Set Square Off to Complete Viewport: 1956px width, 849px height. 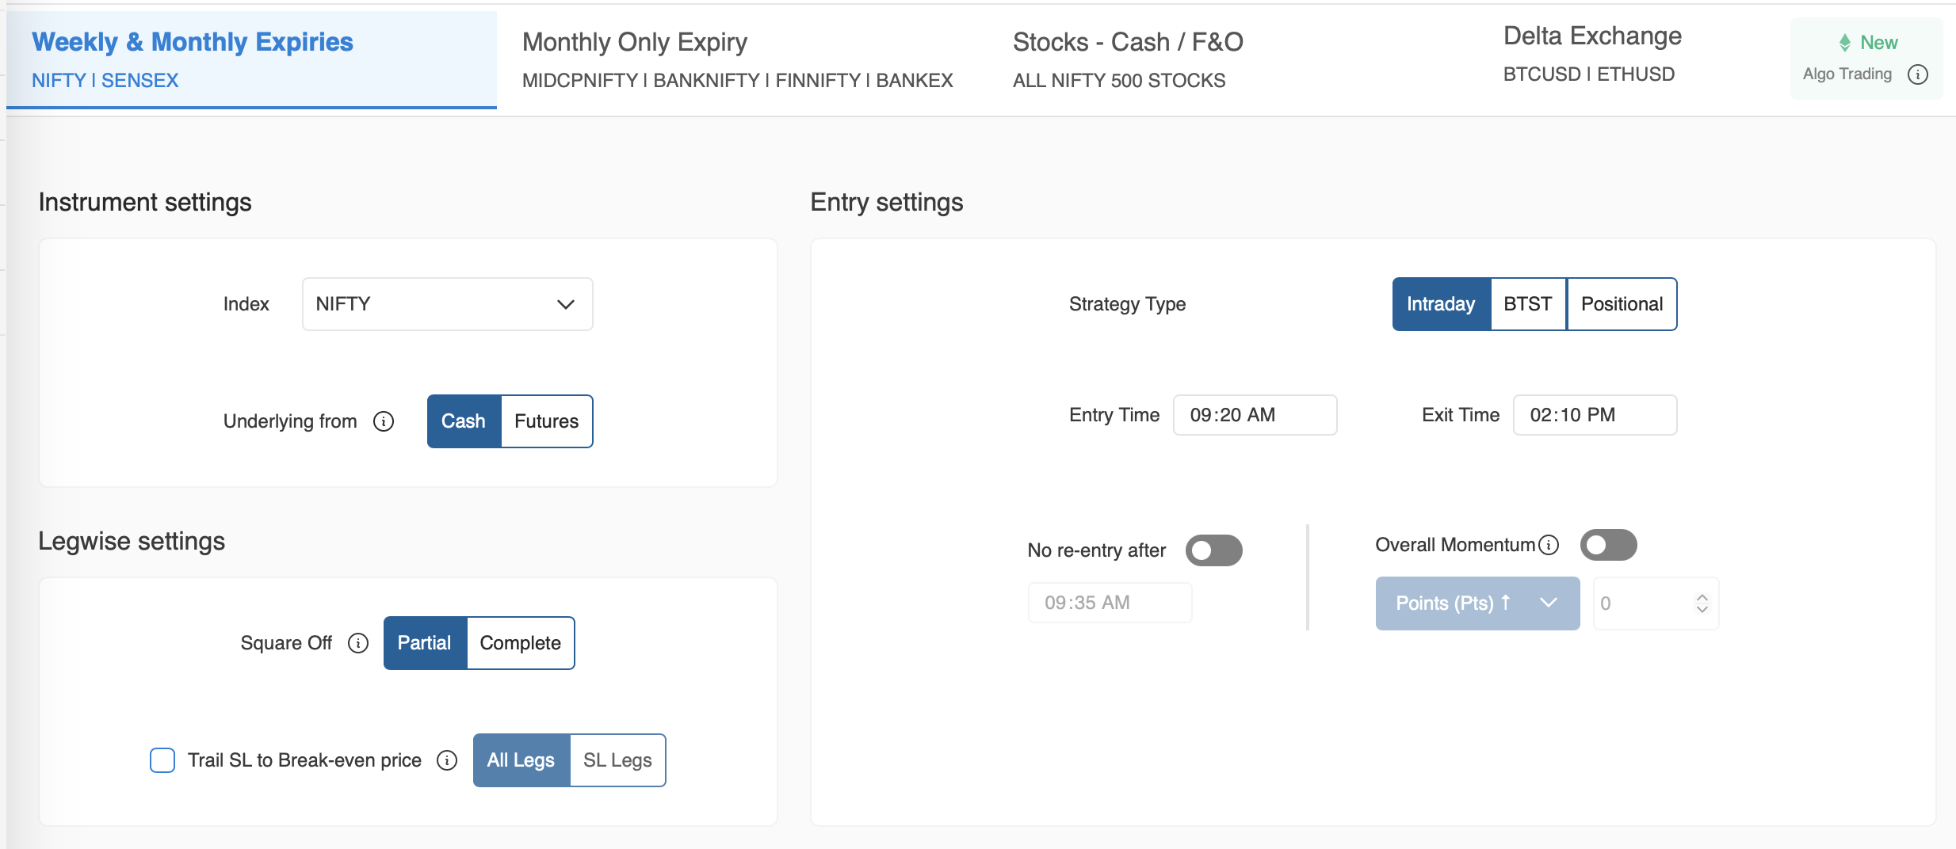[x=520, y=643]
